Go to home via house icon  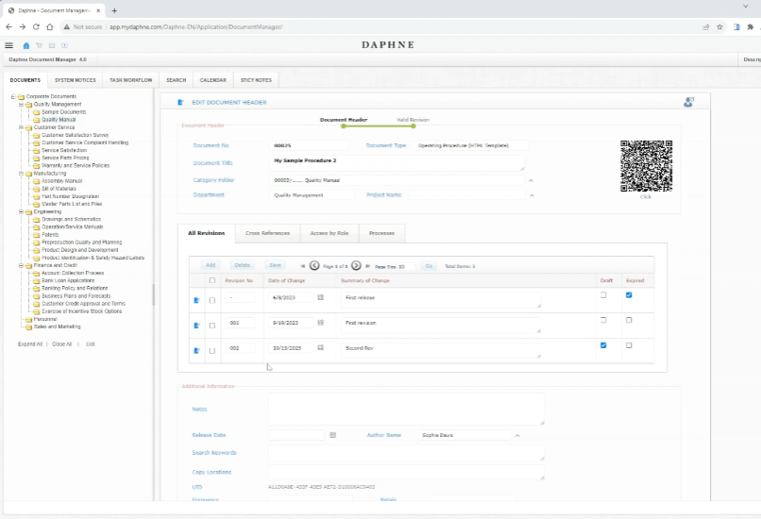(x=26, y=45)
